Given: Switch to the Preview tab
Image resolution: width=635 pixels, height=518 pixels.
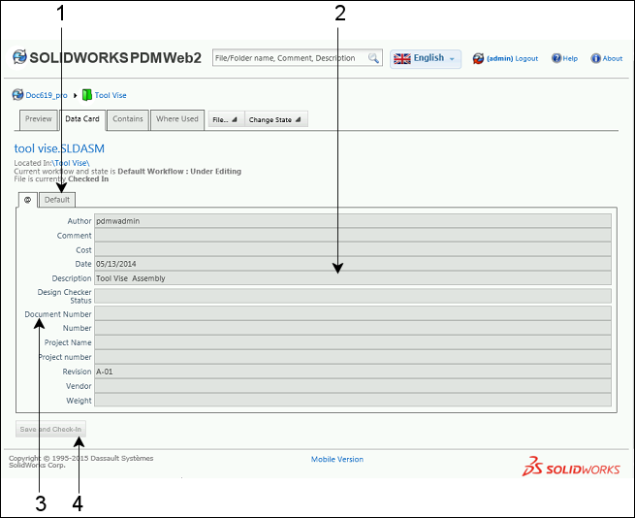Looking at the screenshot, I should [38, 119].
